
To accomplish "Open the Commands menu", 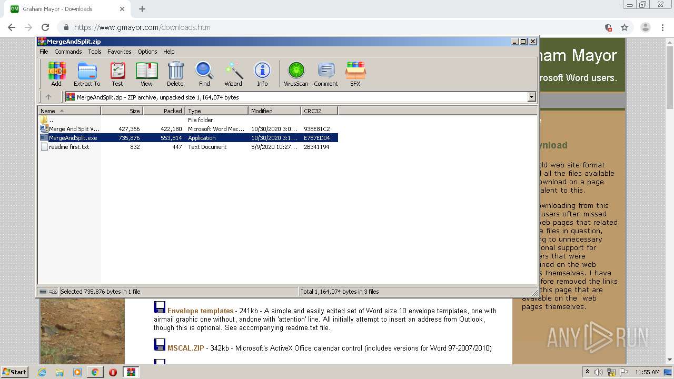I will [68, 52].
